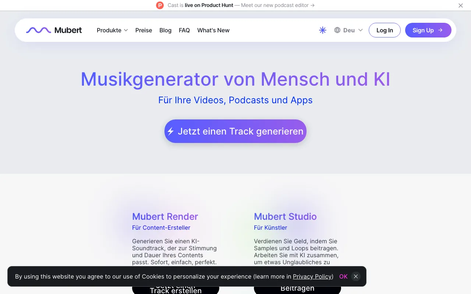Click the Musikgenerator von Mensch und KI headline

pos(235,79)
